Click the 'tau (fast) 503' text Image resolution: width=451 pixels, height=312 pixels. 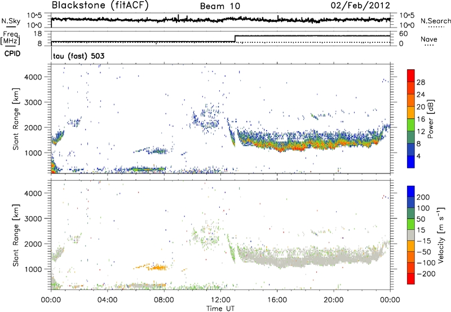pyautogui.click(x=79, y=56)
